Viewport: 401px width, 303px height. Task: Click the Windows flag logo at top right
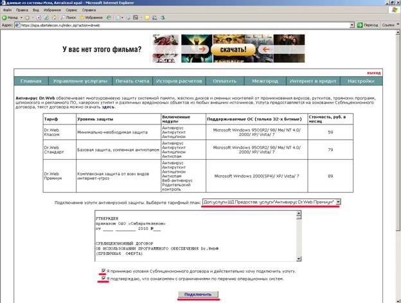click(x=395, y=10)
